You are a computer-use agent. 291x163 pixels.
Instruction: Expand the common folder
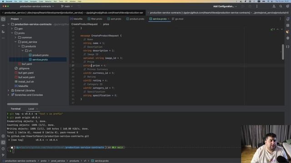(15, 38)
